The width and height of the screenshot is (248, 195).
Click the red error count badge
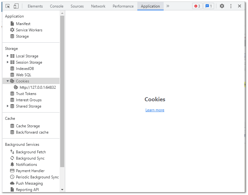point(197,6)
